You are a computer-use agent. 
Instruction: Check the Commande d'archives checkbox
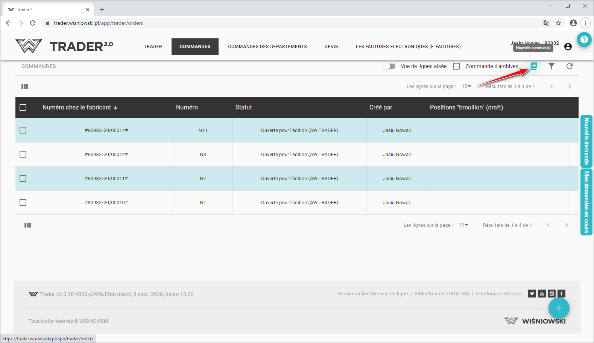click(x=456, y=66)
